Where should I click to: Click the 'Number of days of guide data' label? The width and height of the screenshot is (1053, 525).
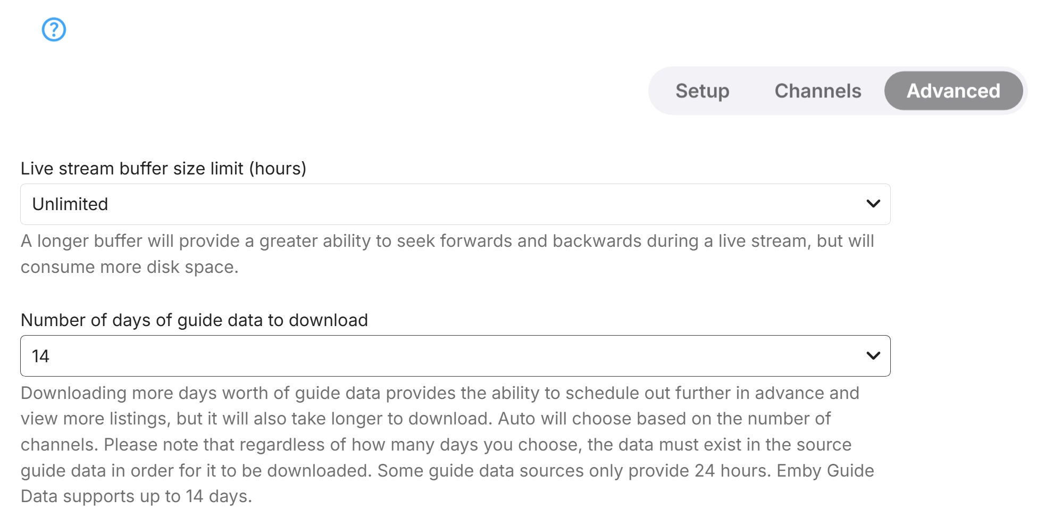194,320
